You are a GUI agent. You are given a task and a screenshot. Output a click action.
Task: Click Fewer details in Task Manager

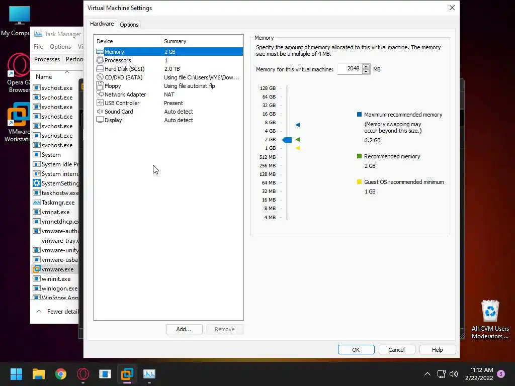[58, 312]
